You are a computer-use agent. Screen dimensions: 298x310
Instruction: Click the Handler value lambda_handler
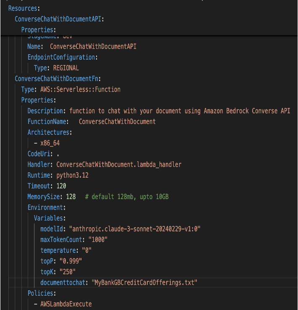(x=119, y=164)
